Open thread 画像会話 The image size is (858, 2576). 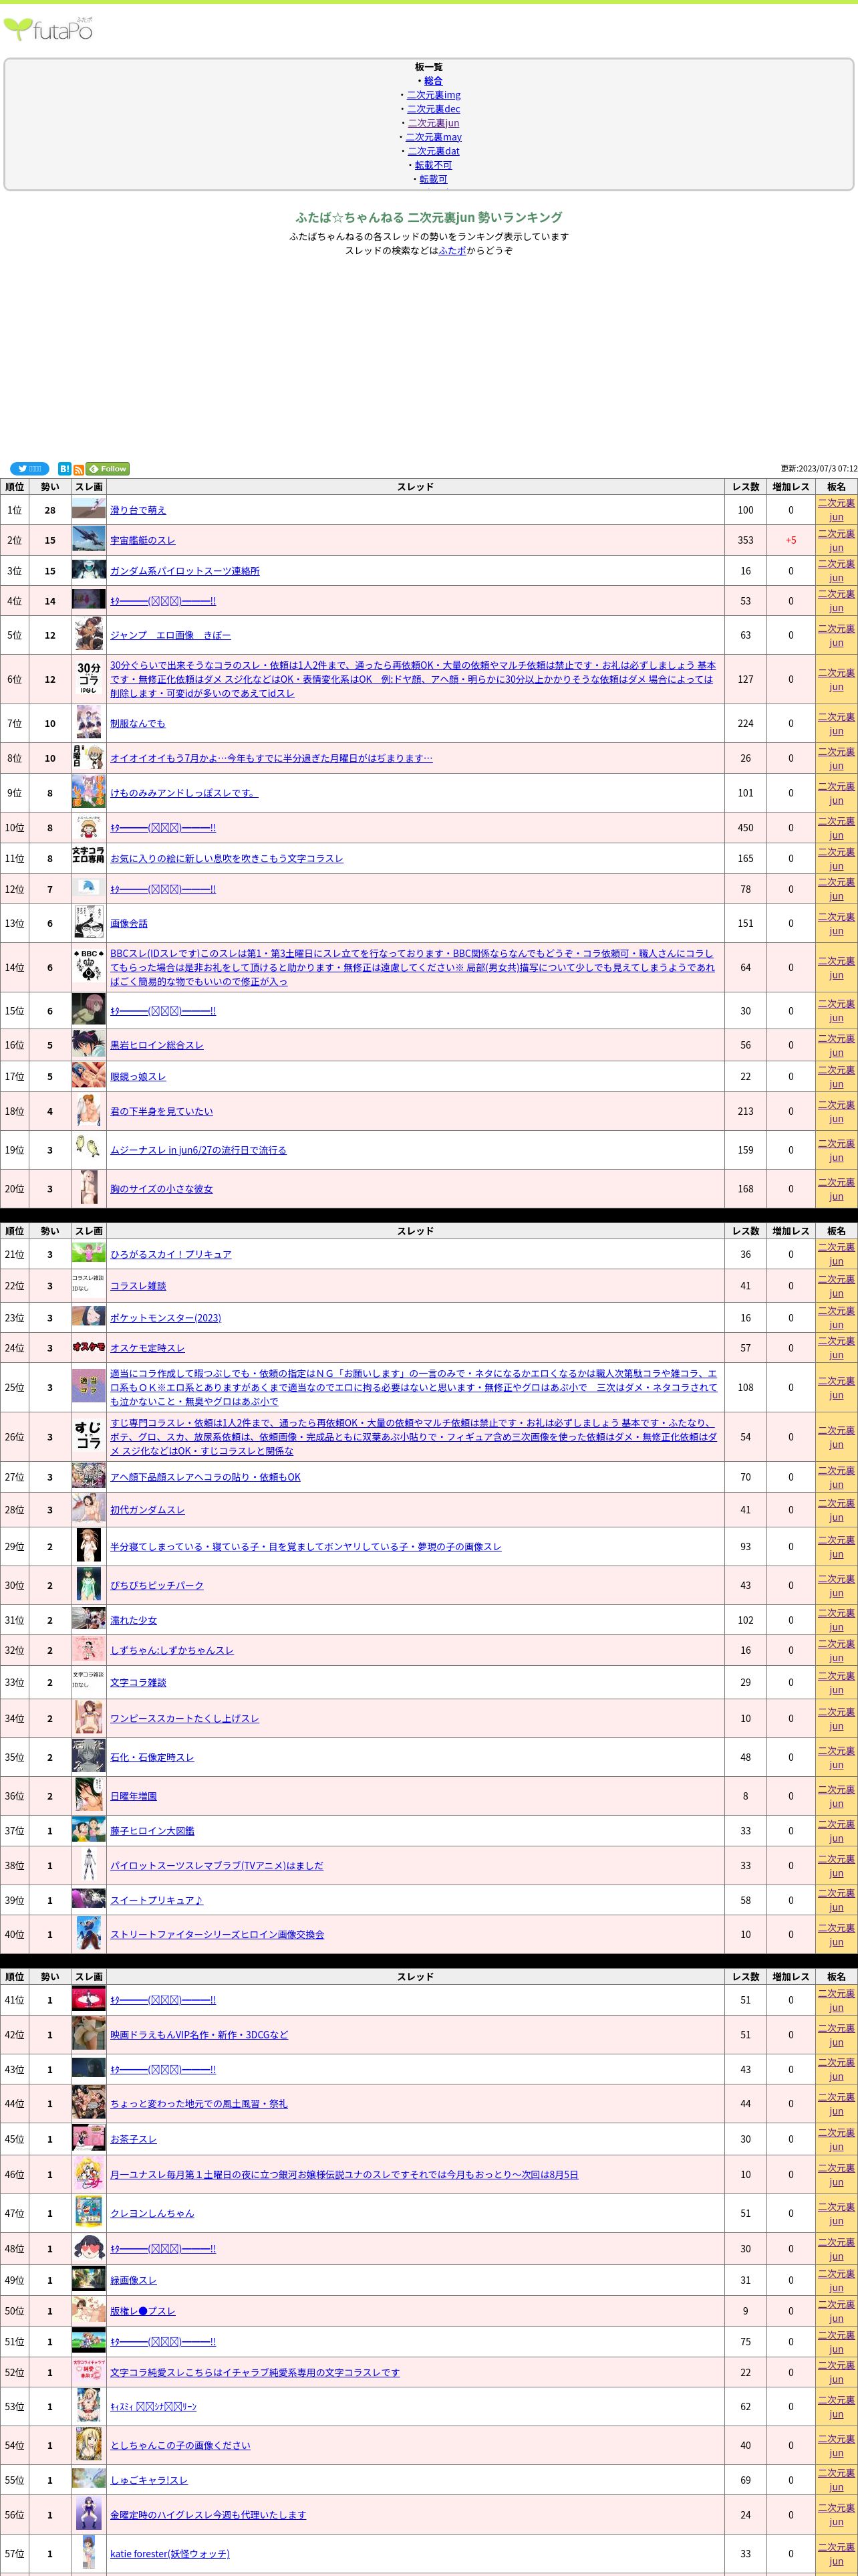point(129,923)
